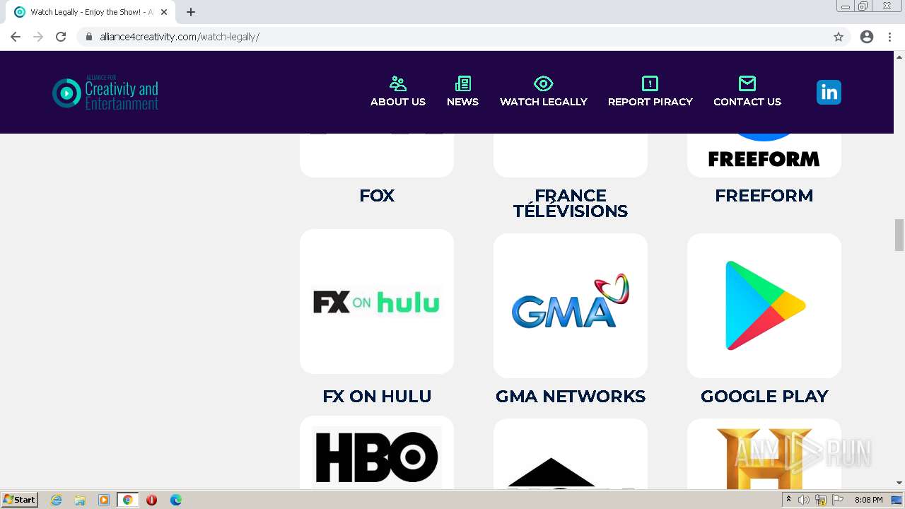Go to WATCH LEGALLY menu item

pyautogui.click(x=544, y=102)
